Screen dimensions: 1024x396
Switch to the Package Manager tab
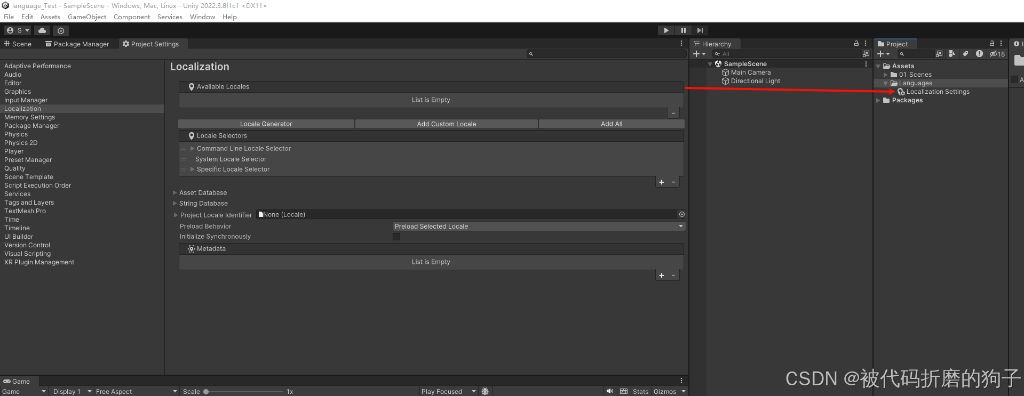(x=77, y=44)
